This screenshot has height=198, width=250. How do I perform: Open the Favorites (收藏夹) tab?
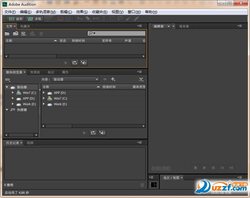(25, 26)
